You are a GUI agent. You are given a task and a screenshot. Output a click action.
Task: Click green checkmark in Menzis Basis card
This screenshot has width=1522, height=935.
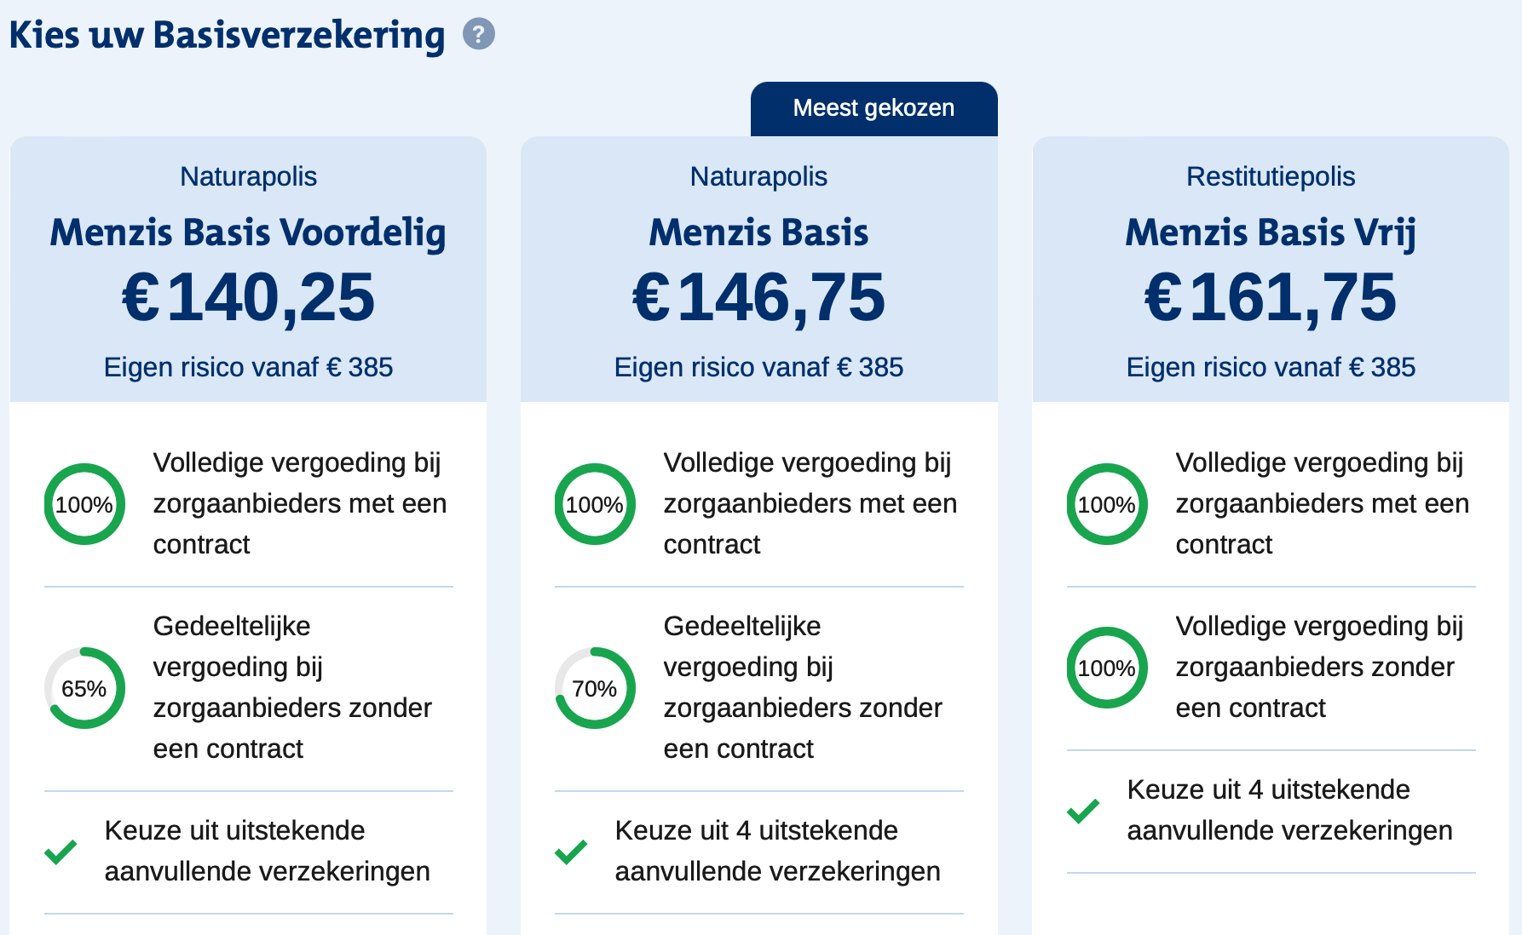coord(571,851)
